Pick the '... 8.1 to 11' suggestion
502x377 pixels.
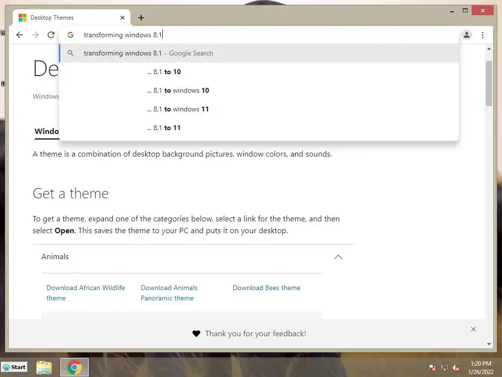pos(259,128)
